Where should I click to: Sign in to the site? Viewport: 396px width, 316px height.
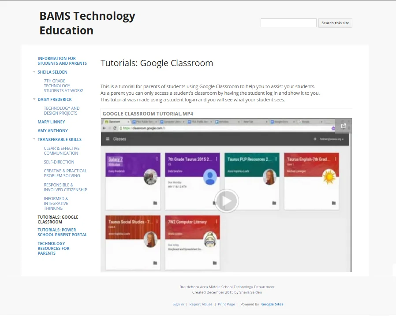[178, 304]
